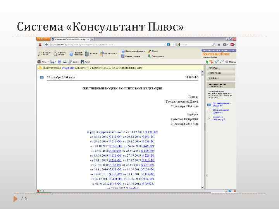279x209 pixels.
Task: Increase font size with A+ icon
Action: 217,62
